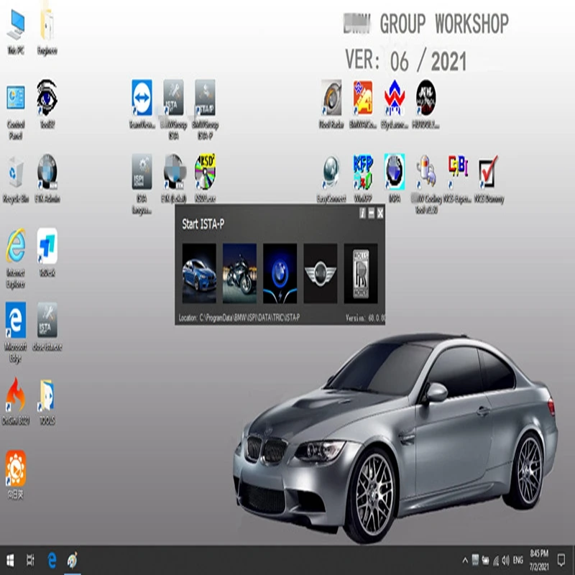Viewport: 575px width, 575px height.
Task: Launch the headlight-eye icon shortcut
Action: point(331,104)
